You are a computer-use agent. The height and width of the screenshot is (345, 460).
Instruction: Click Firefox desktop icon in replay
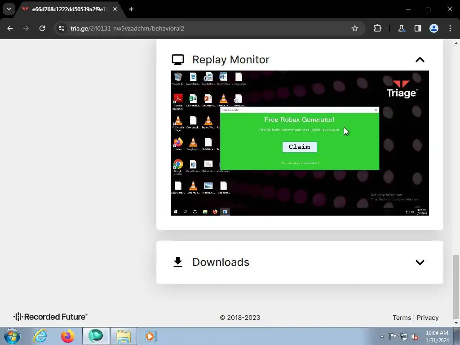click(x=178, y=144)
